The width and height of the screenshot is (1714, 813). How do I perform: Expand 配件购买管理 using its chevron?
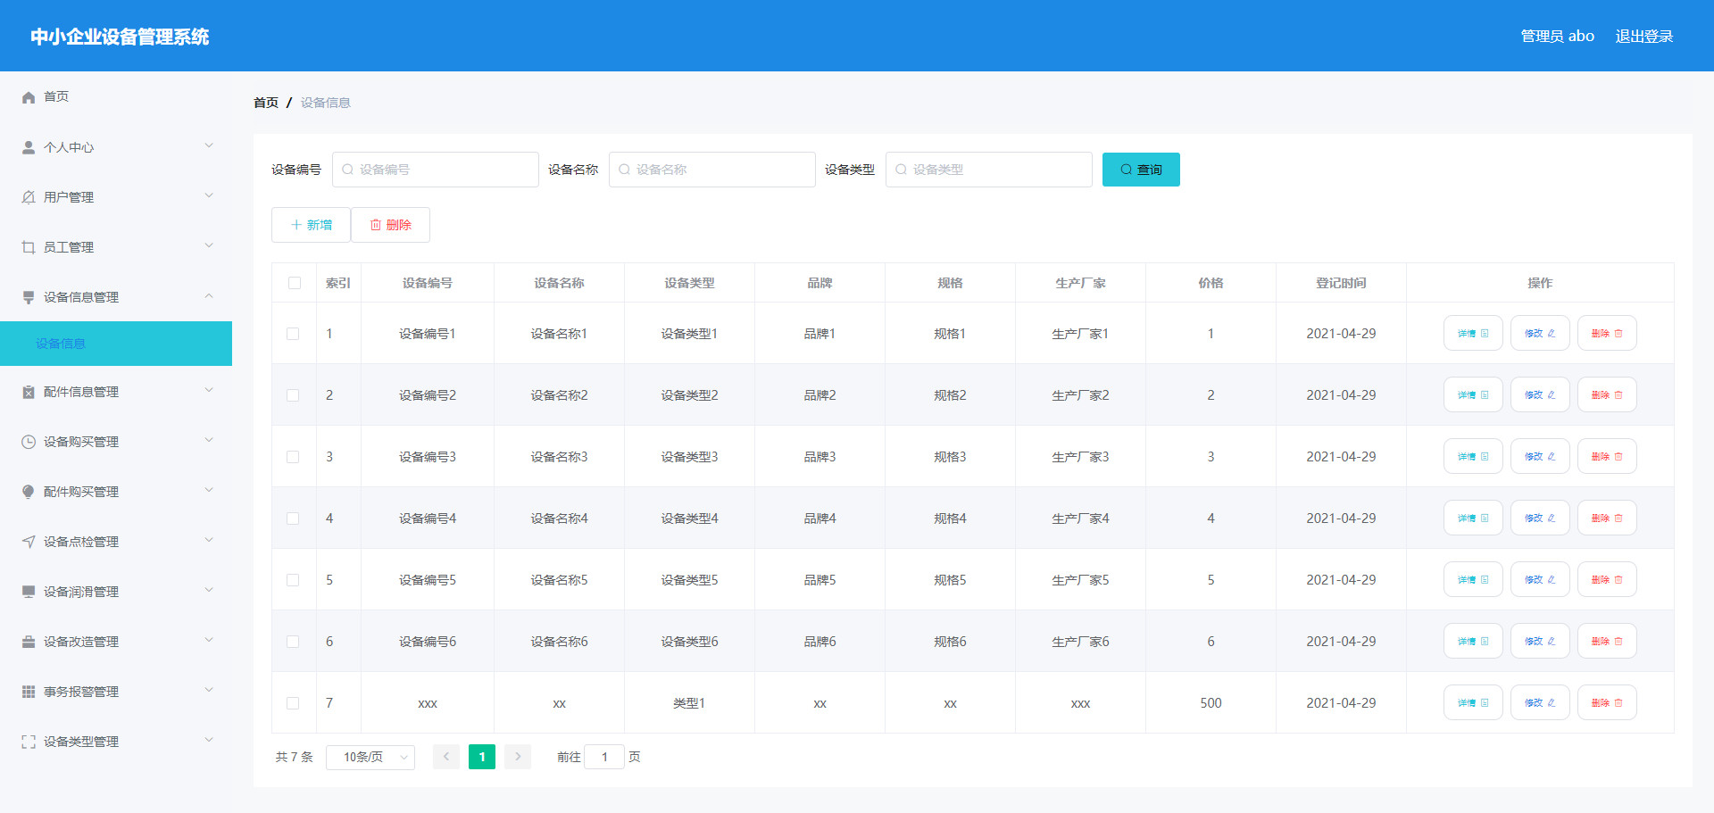click(209, 490)
